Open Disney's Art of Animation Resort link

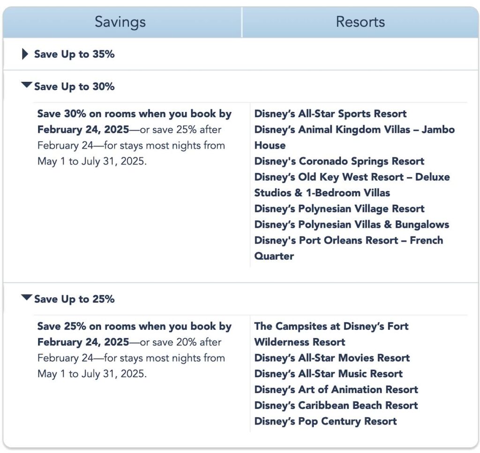click(336, 390)
